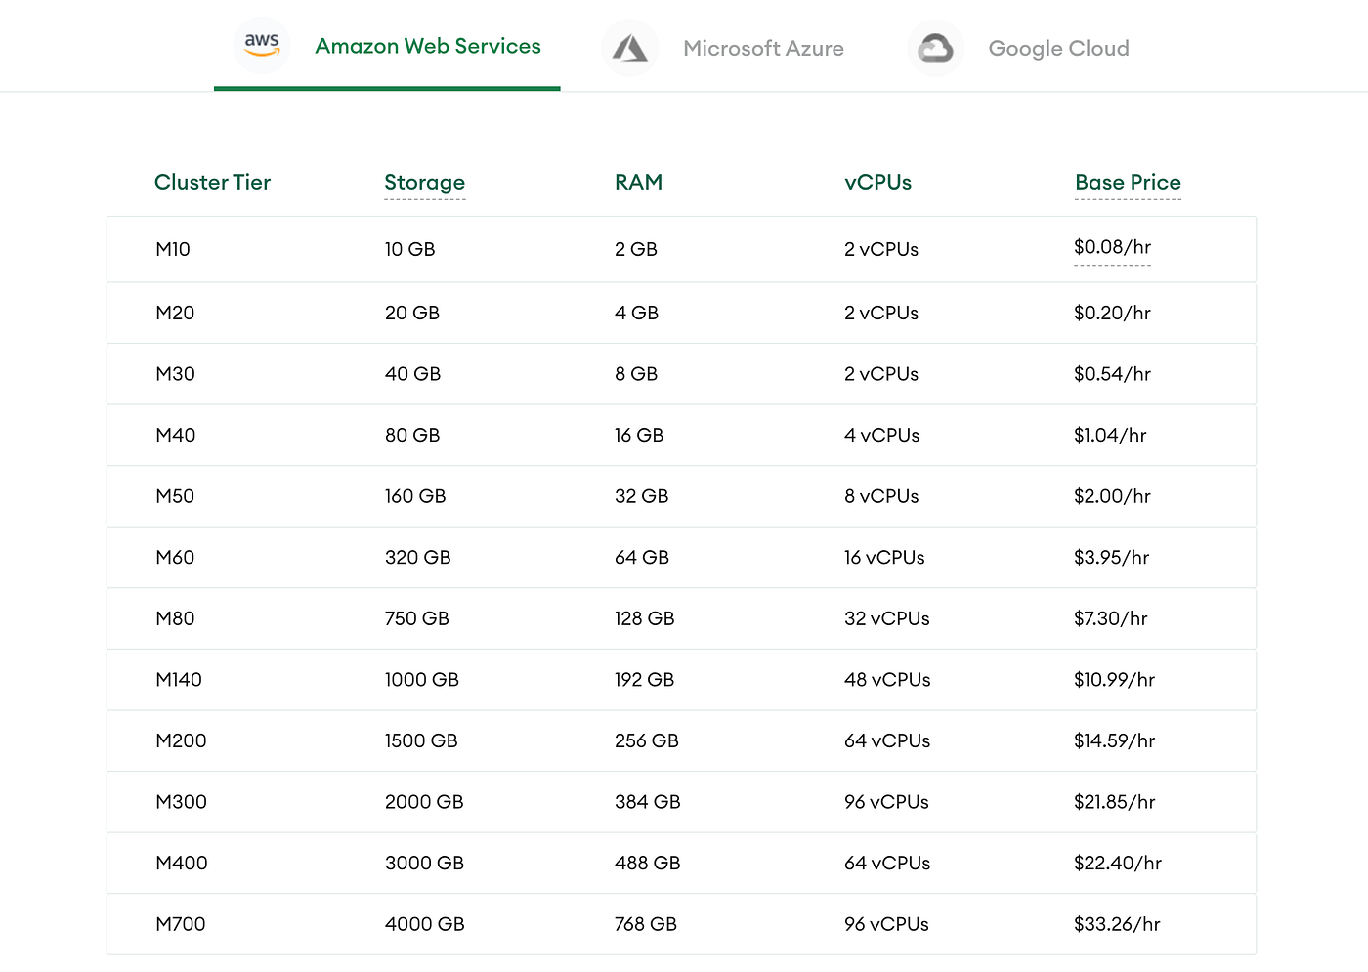Click the 3000 GB storage value
Image resolution: width=1368 pixels, height=972 pixels.
pos(424,863)
